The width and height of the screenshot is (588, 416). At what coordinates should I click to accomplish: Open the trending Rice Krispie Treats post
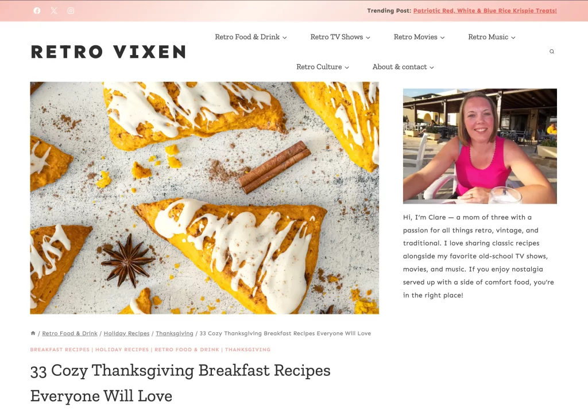coord(485,10)
